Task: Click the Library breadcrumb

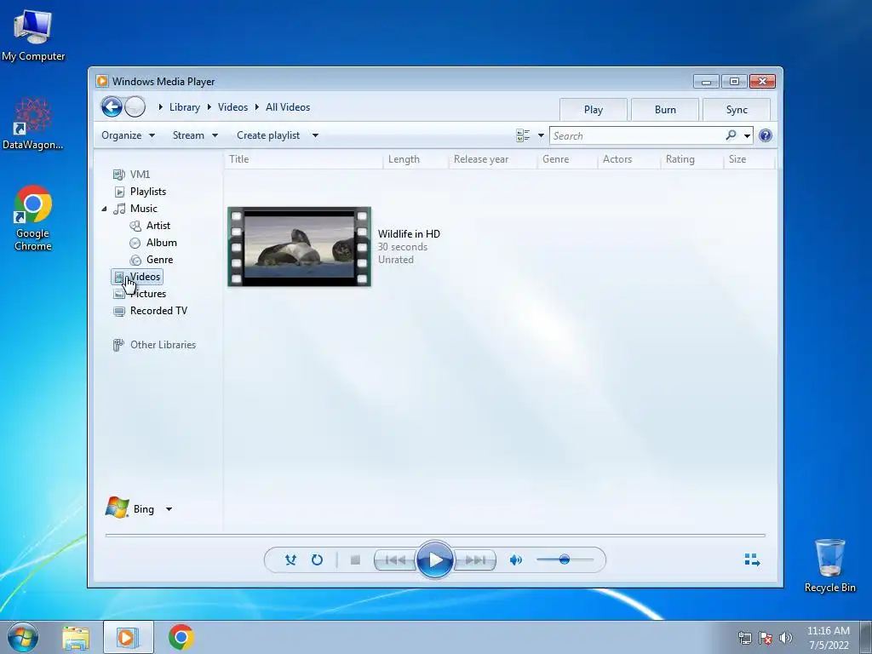Action: click(x=185, y=107)
